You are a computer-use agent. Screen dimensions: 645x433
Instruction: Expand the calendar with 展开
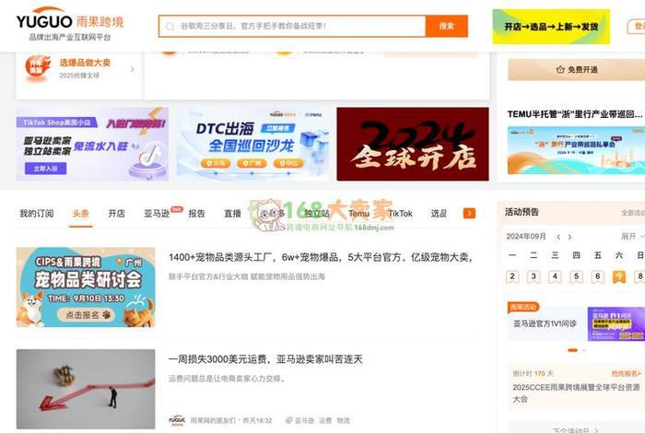(632, 237)
